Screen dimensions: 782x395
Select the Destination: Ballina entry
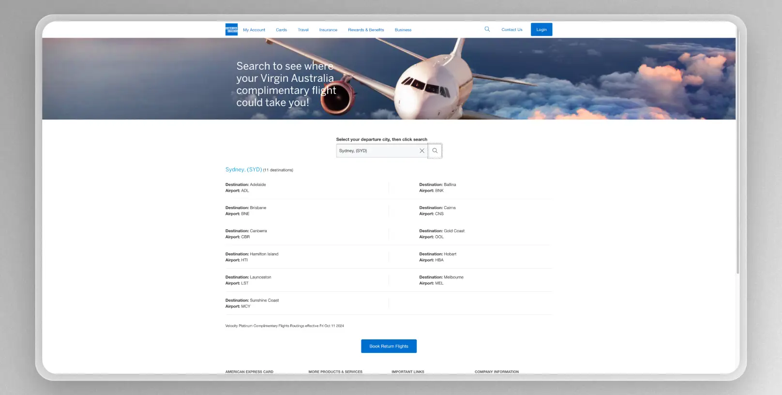(437, 184)
